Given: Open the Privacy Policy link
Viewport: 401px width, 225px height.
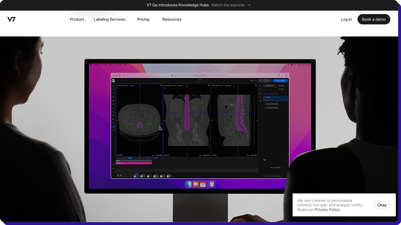Looking at the screenshot, I should click(x=327, y=210).
